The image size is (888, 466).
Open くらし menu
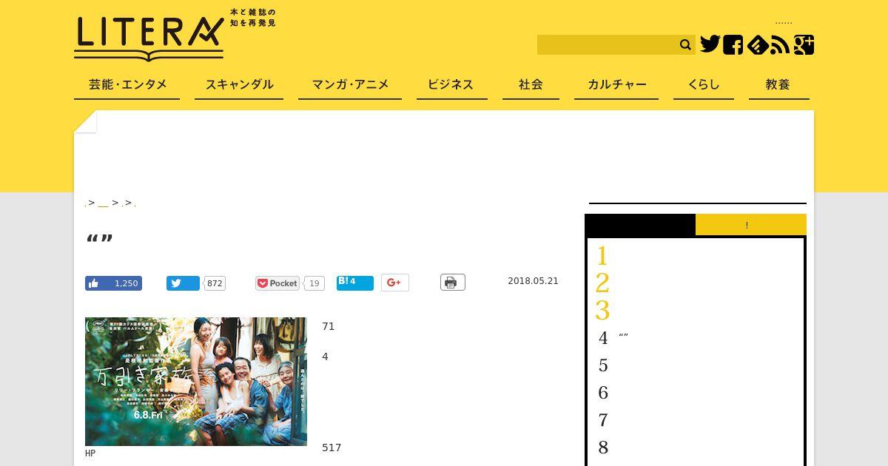(704, 84)
